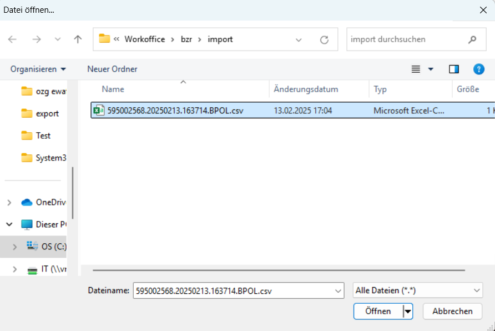The image size is (495, 331).
Task: Refresh the import folder listing
Action: tap(325, 39)
